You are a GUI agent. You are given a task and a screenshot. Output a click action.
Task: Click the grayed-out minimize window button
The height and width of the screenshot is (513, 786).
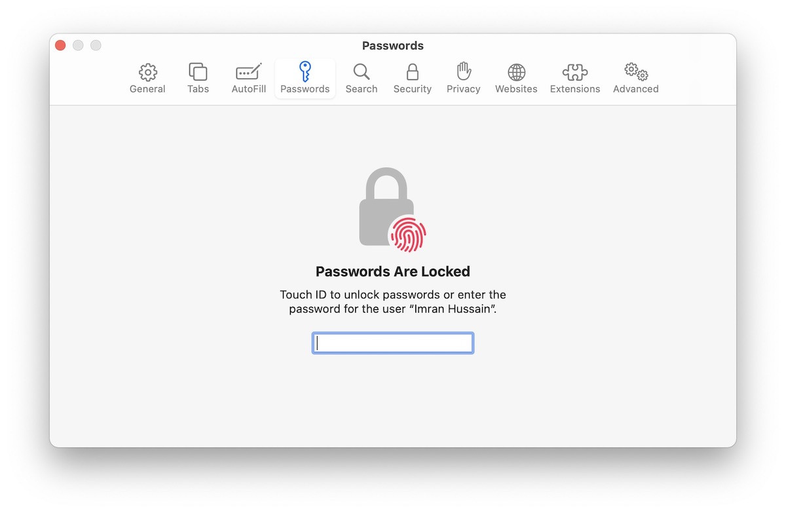tap(78, 45)
